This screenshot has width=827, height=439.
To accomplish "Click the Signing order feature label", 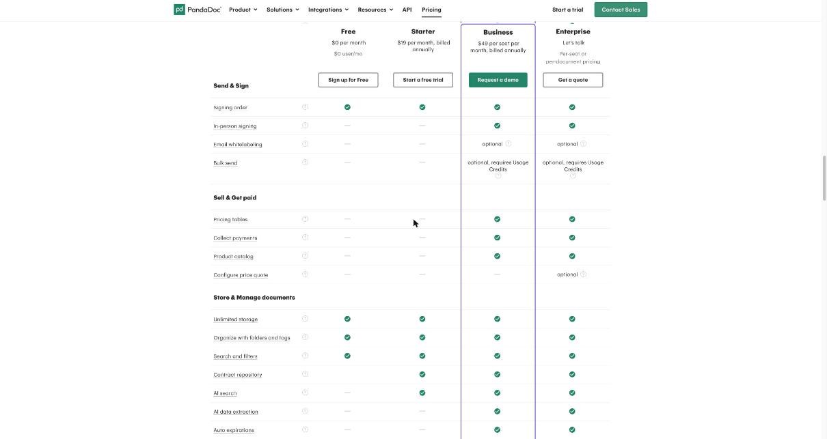I will tap(230, 107).
